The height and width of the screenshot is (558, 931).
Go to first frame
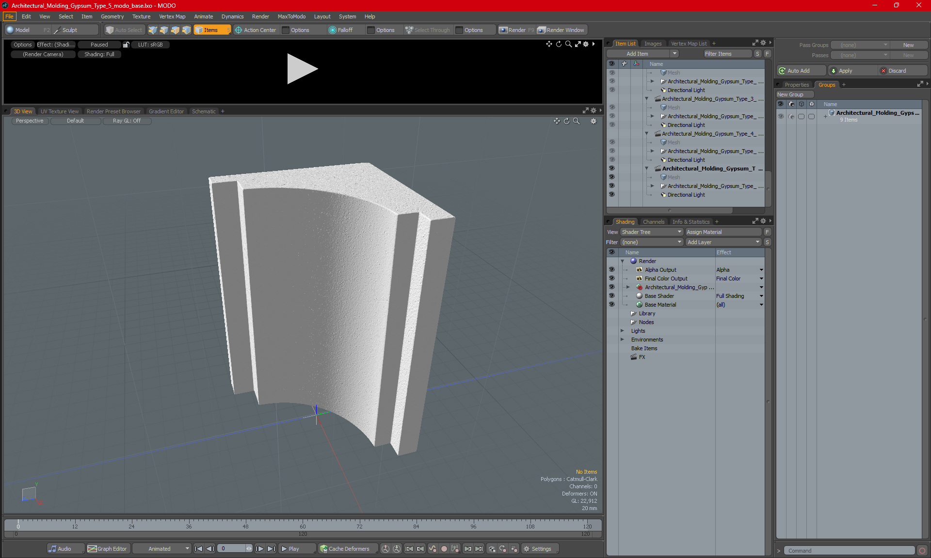click(x=199, y=549)
